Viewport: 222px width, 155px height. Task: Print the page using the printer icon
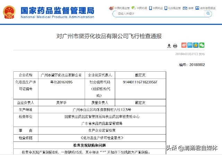pyautogui.click(x=175, y=46)
